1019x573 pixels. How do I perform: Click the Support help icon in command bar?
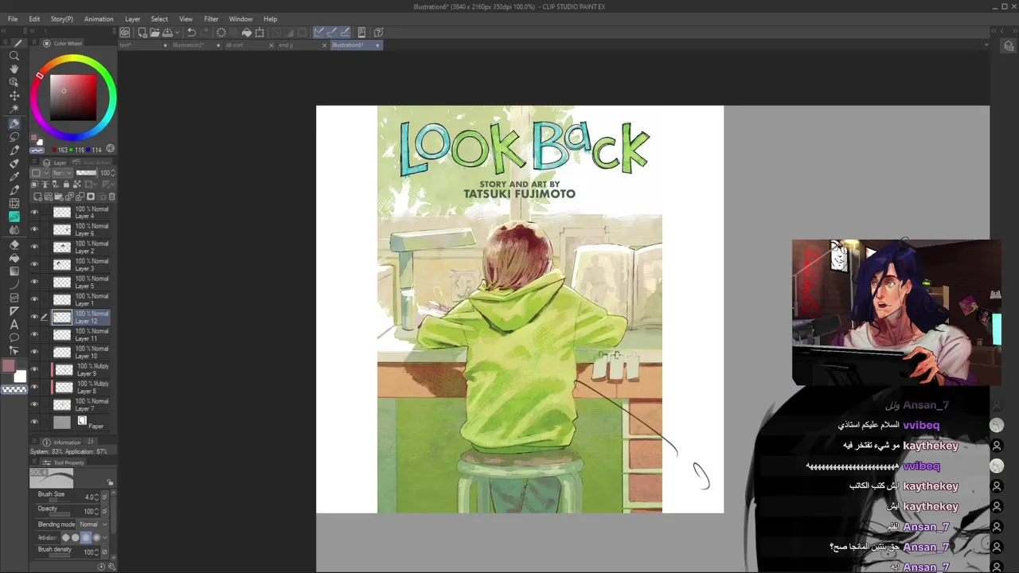(379, 33)
